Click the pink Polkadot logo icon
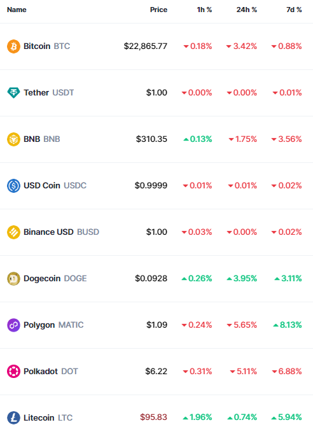This screenshot has width=313, height=434. [x=13, y=372]
